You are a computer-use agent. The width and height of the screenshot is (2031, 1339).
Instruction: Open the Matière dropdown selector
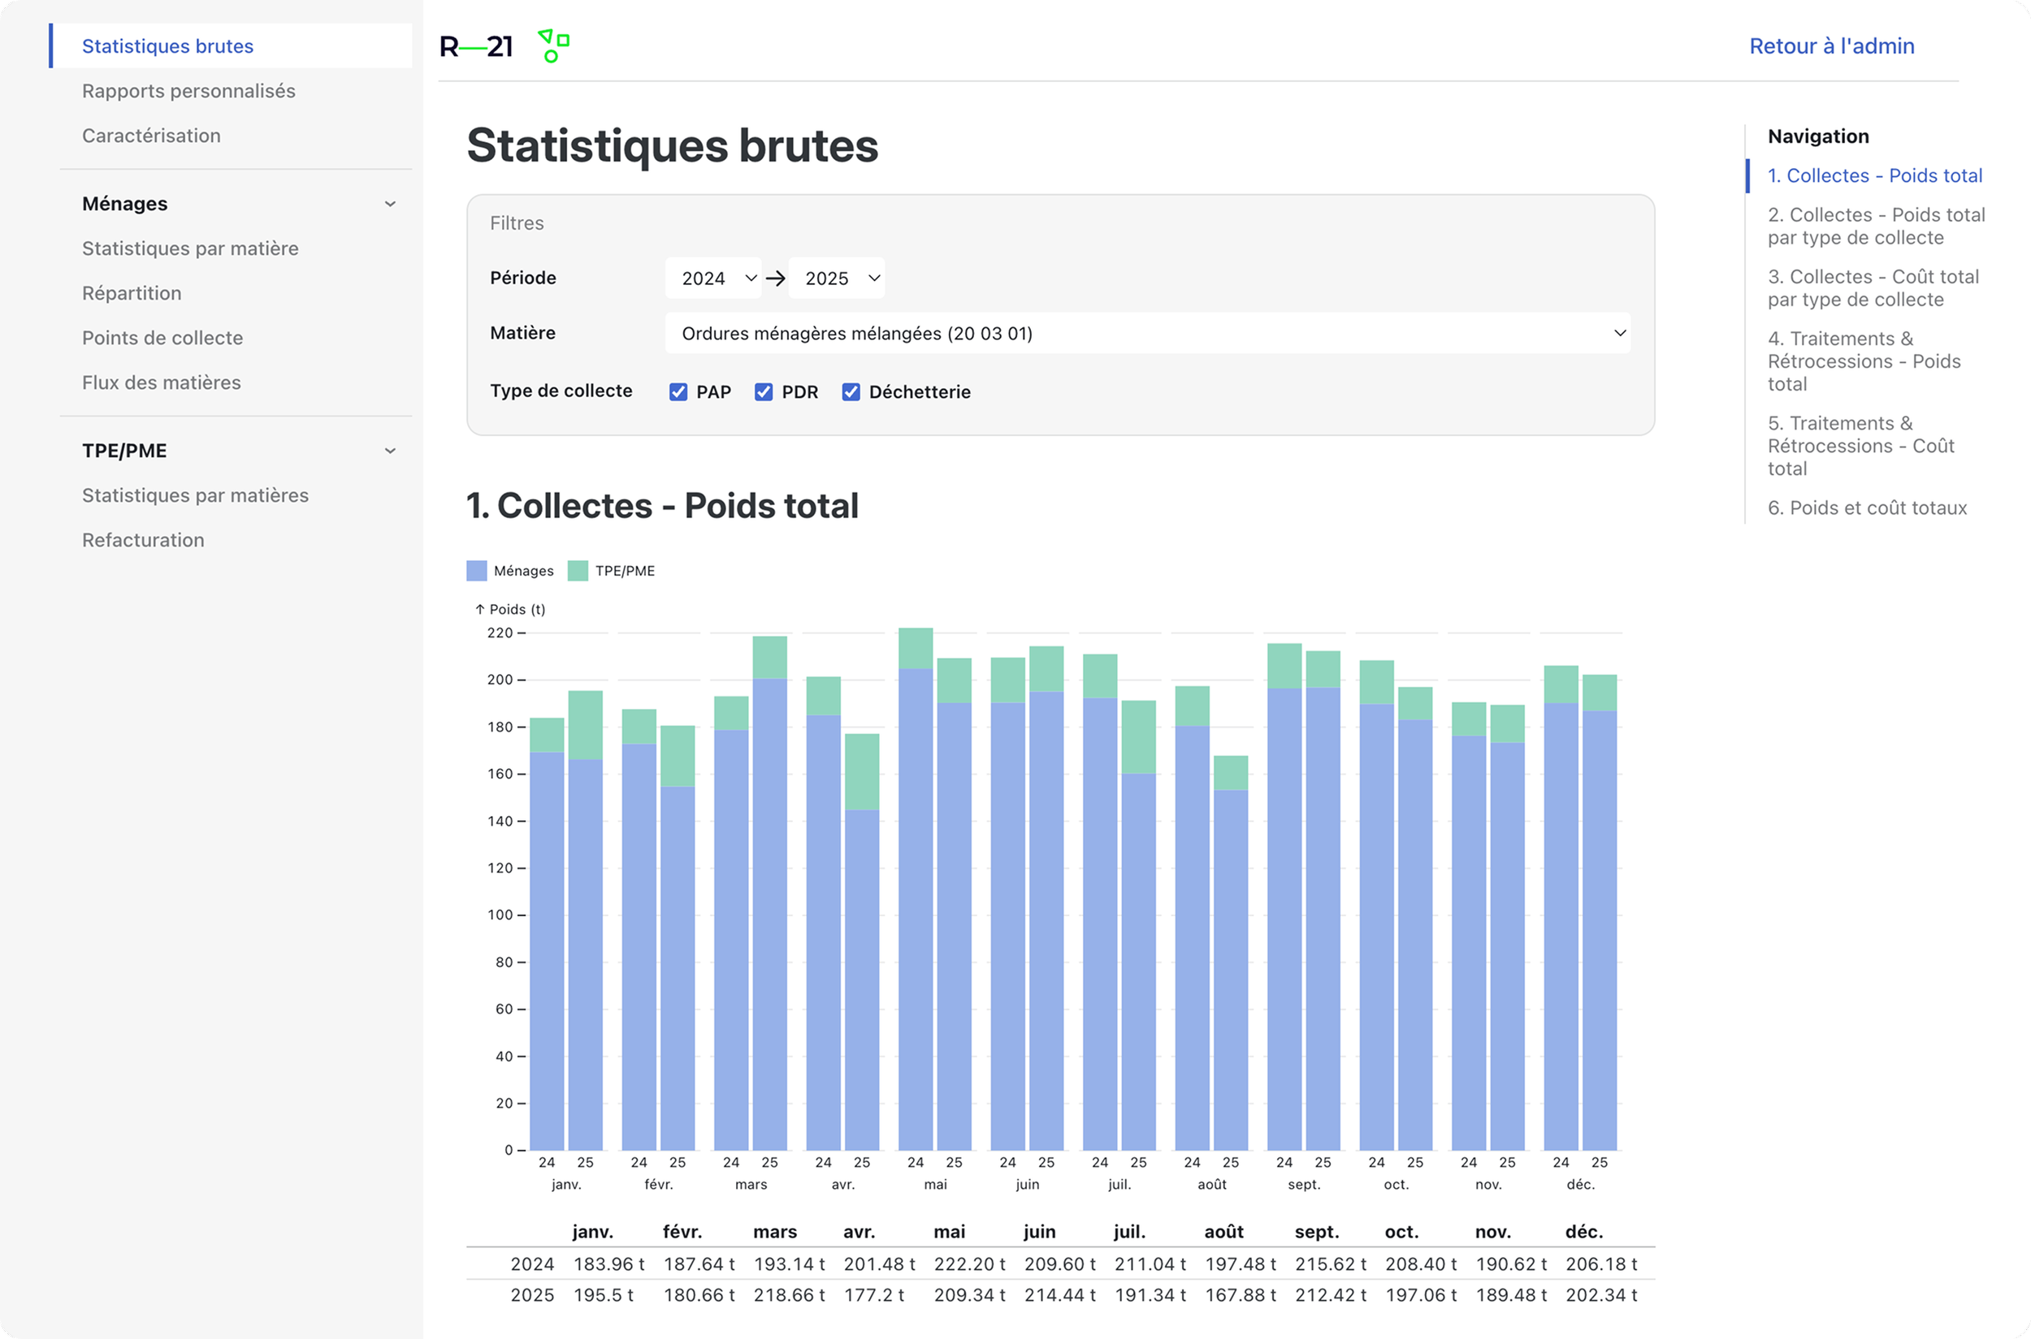[1146, 333]
